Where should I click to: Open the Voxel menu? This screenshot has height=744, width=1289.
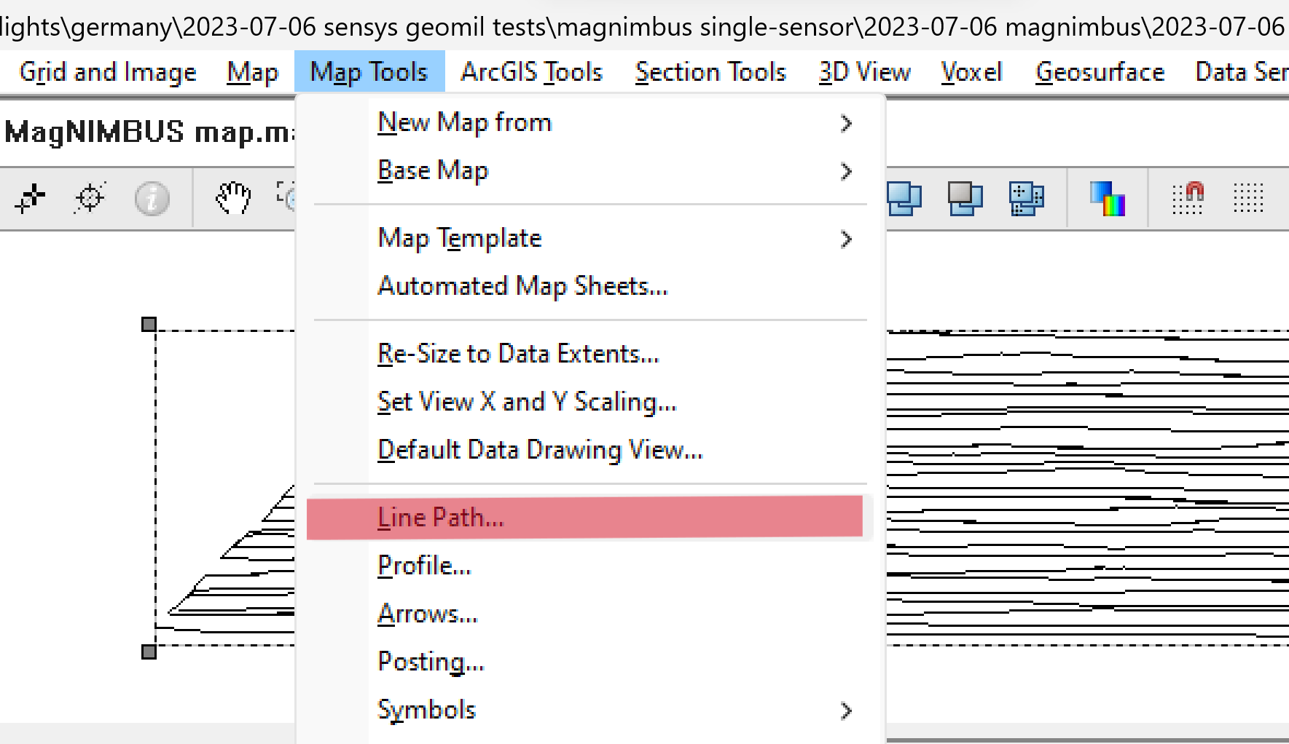[971, 71]
